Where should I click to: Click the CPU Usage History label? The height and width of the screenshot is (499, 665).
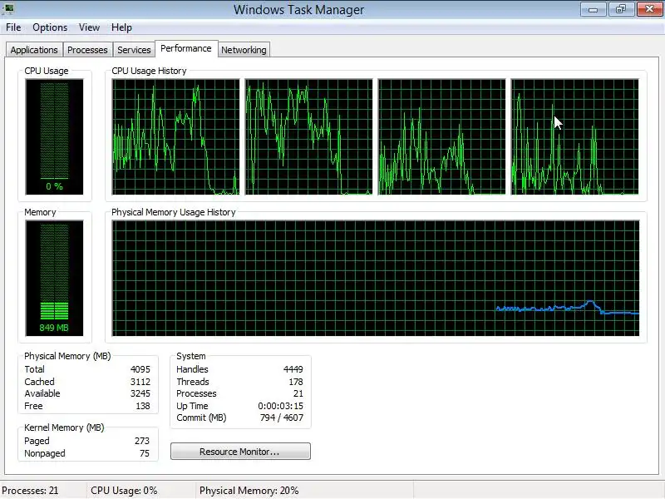(149, 71)
